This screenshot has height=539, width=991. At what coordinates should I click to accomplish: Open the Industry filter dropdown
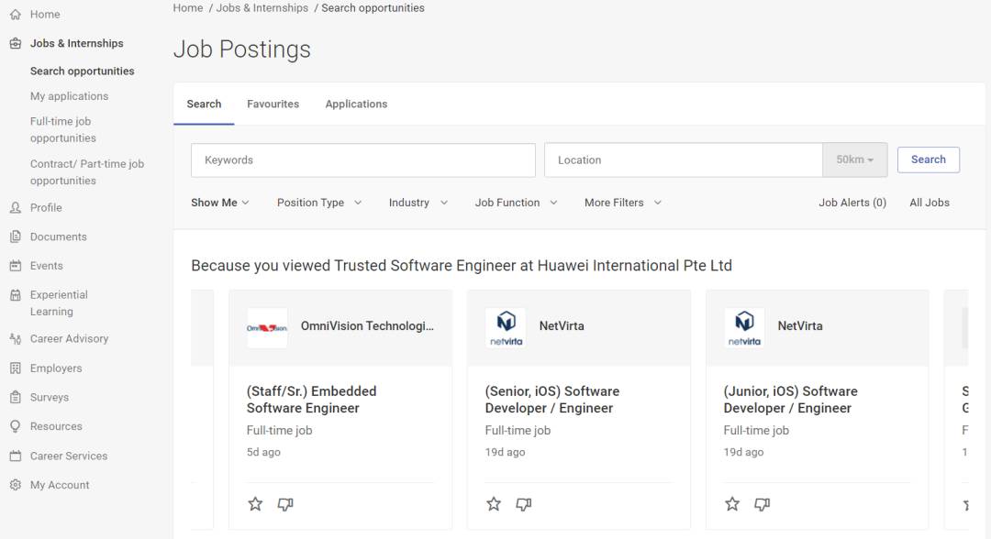(x=418, y=203)
